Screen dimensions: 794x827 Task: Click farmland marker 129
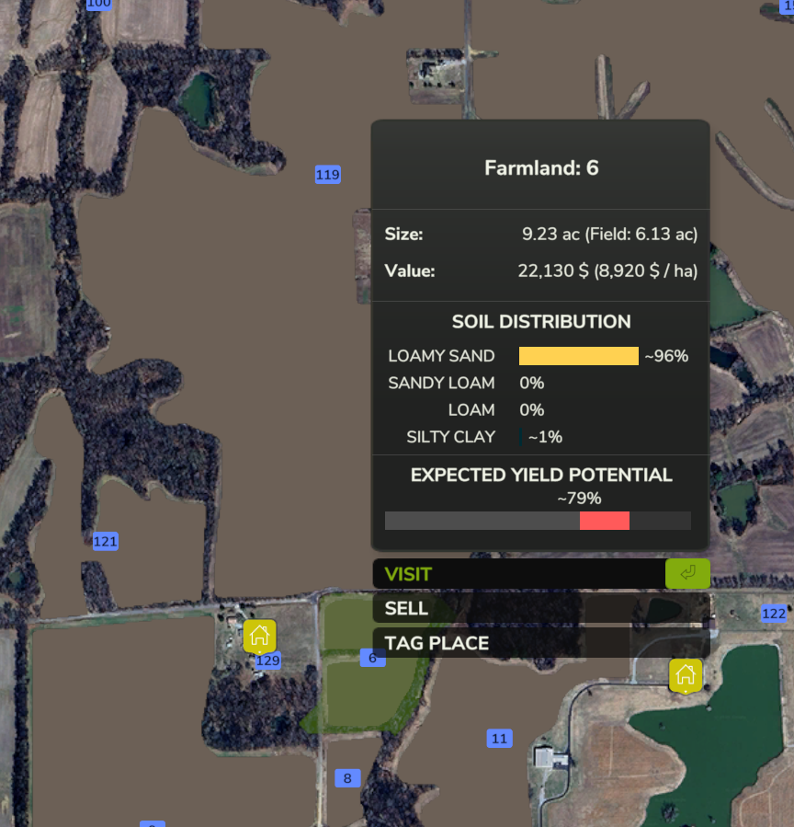pyautogui.click(x=267, y=660)
